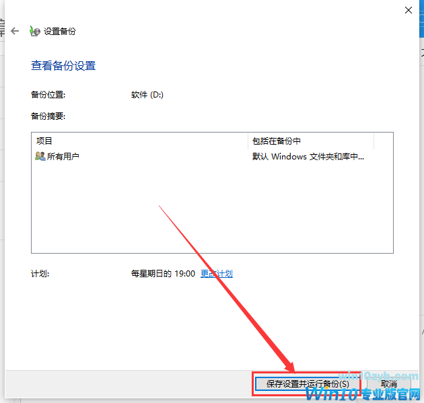424x403 pixels.
Task: Click the 包括在备份中 column header
Action: (x=311, y=141)
